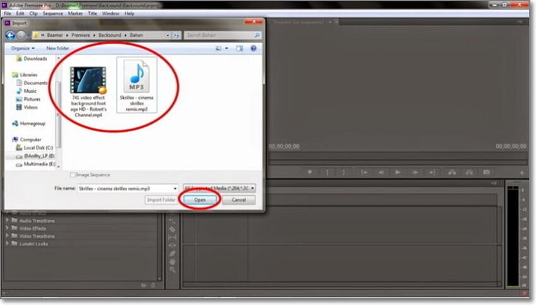Open the view options dropdown arrow

(226, 49)
